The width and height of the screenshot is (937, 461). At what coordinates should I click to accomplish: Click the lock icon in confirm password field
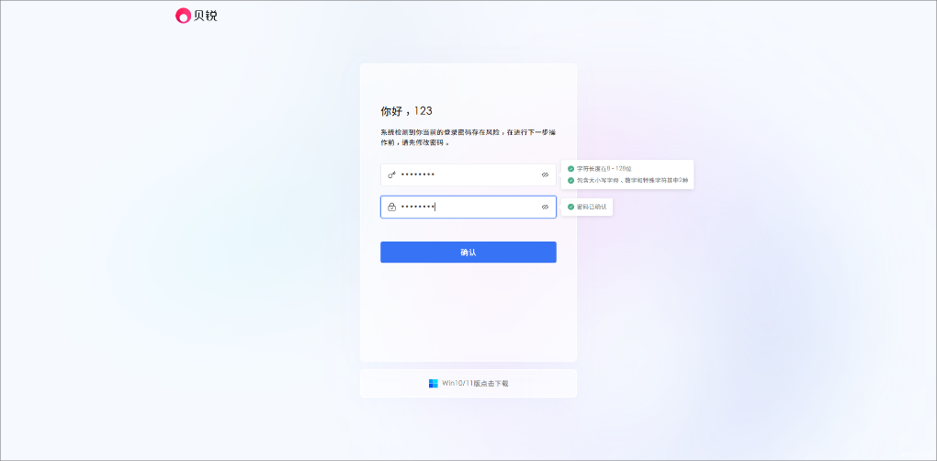pos(392,207)
